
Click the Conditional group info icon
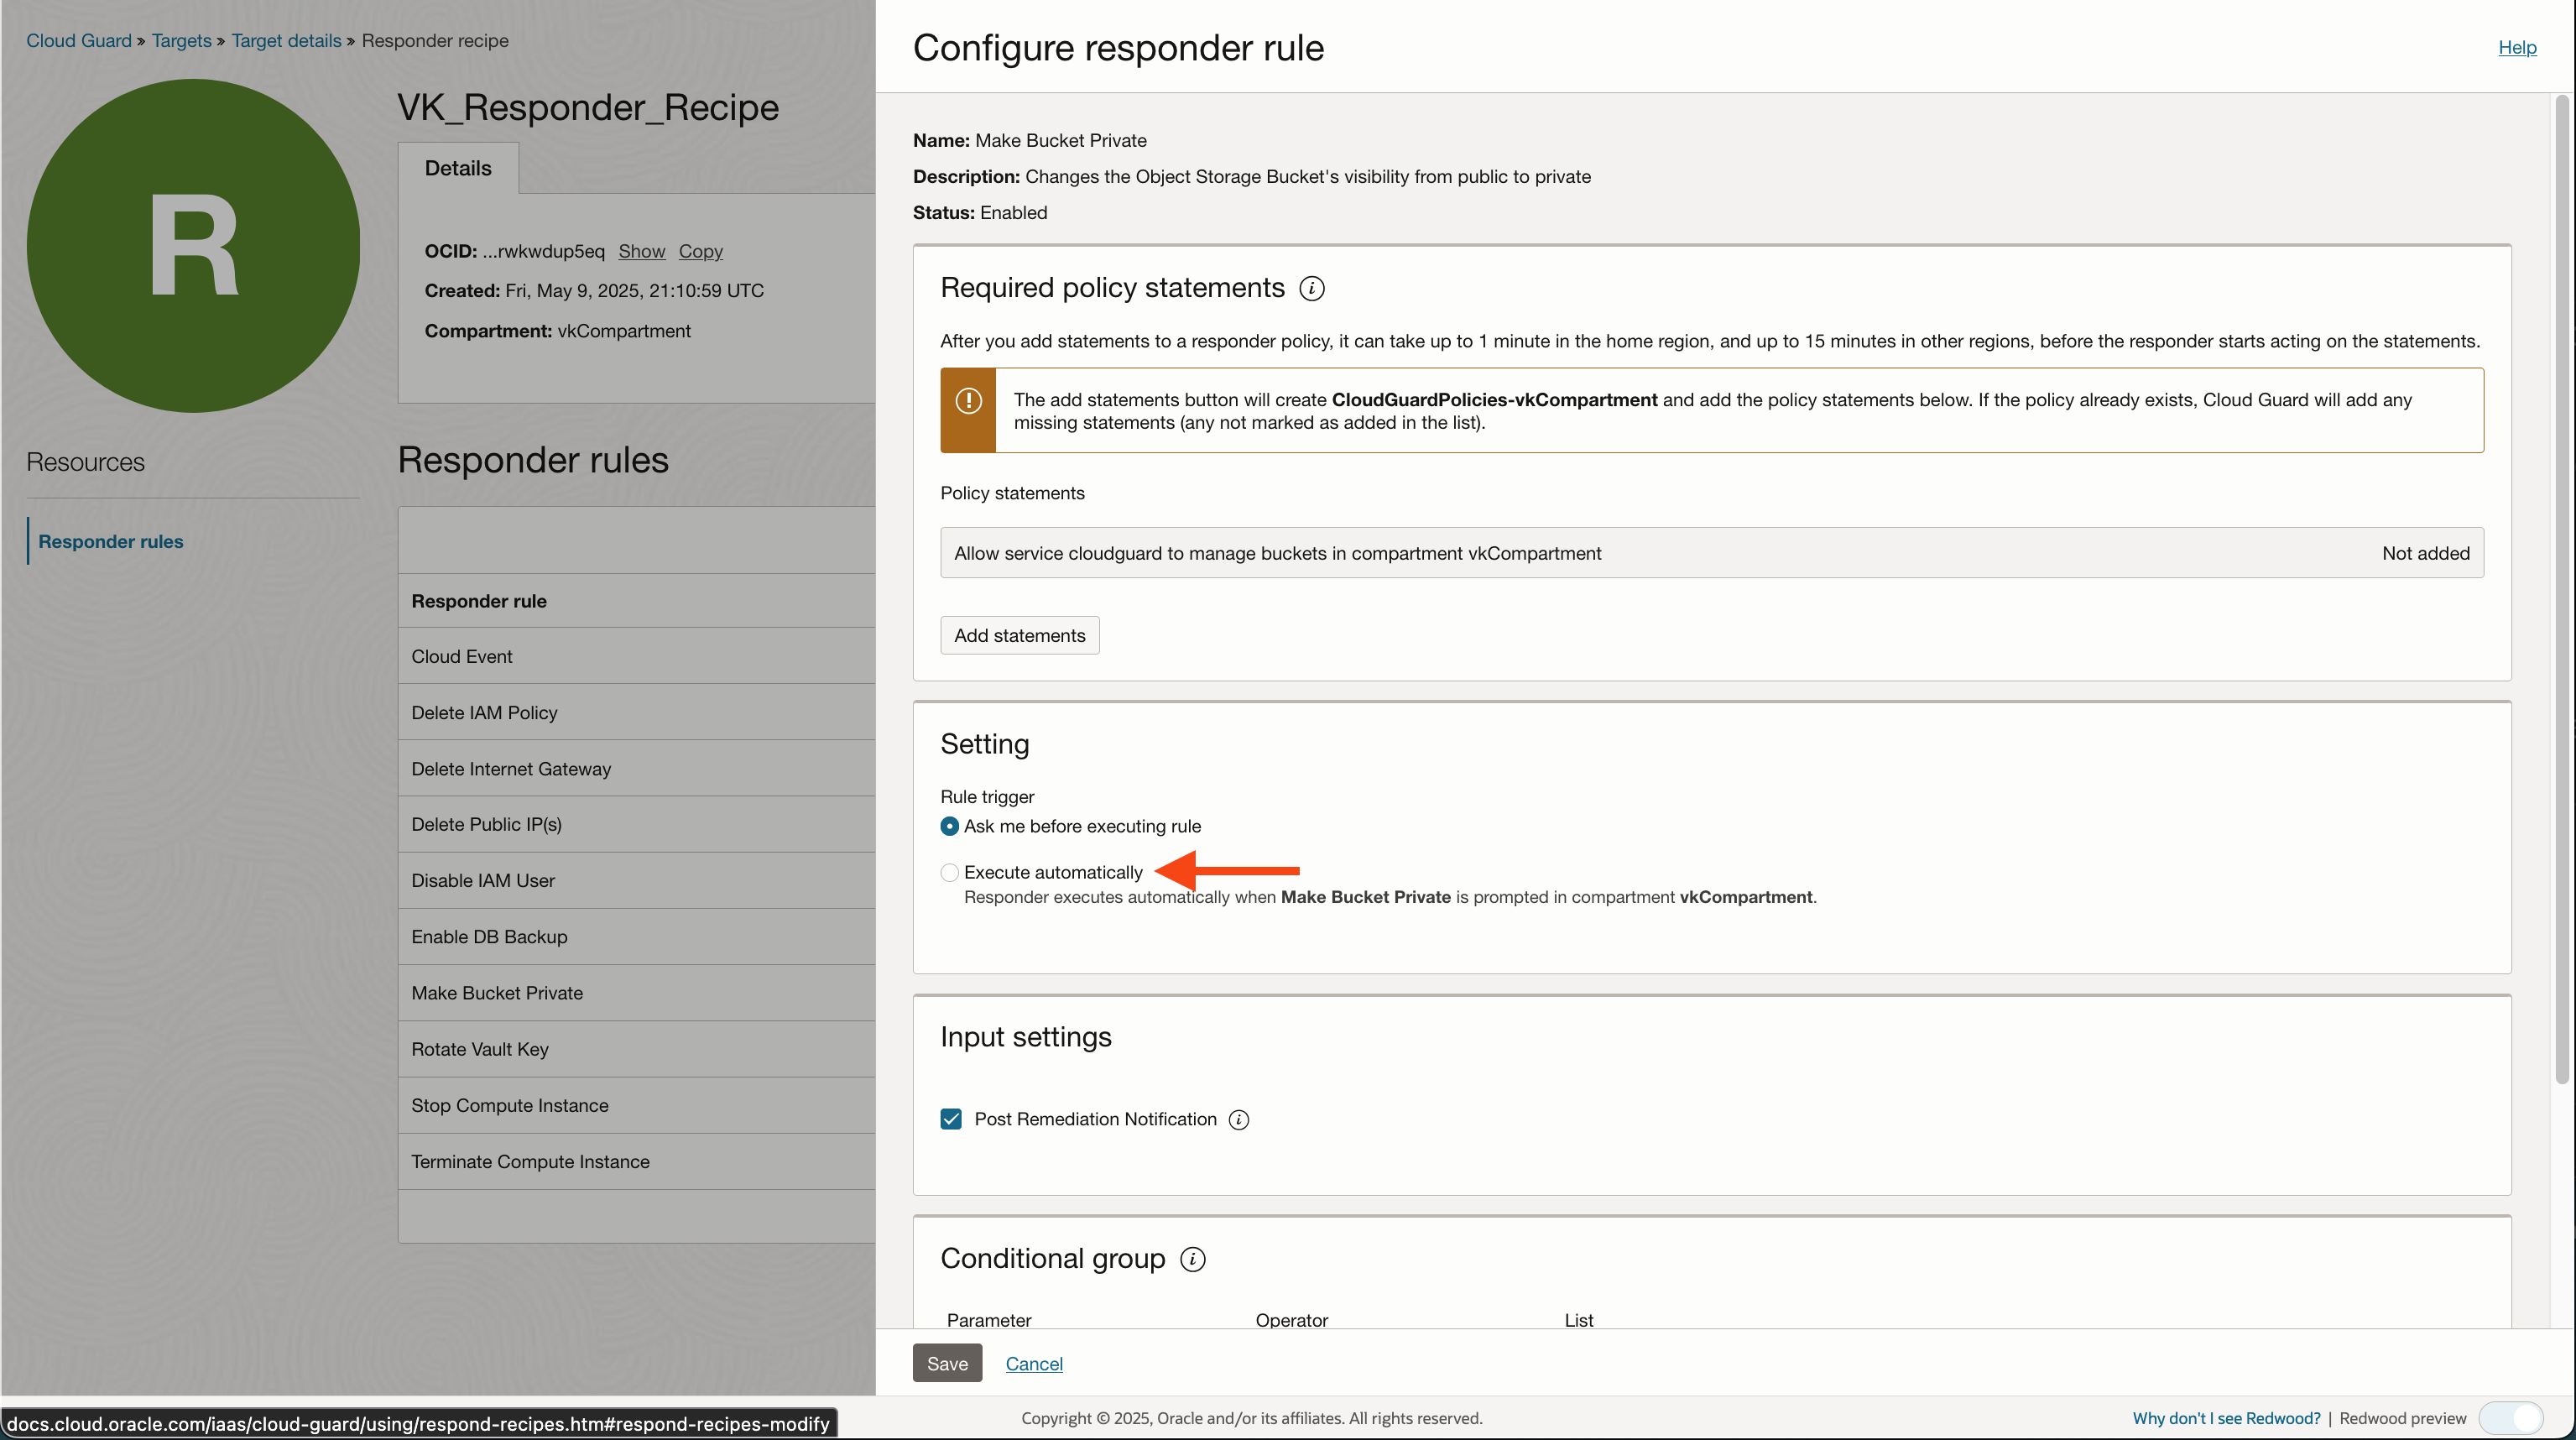click(1192, 1259)
